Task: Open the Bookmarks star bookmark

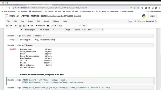Action: pos(23,11)
